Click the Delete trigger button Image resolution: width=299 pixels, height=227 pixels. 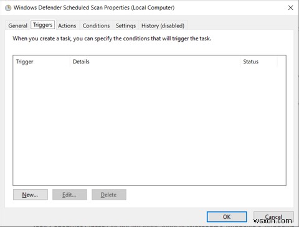(109, 195)
